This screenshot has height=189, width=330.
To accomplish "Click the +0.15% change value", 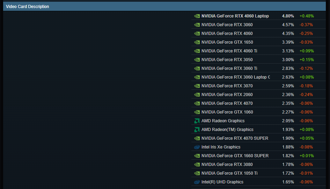I will [307, 60].
